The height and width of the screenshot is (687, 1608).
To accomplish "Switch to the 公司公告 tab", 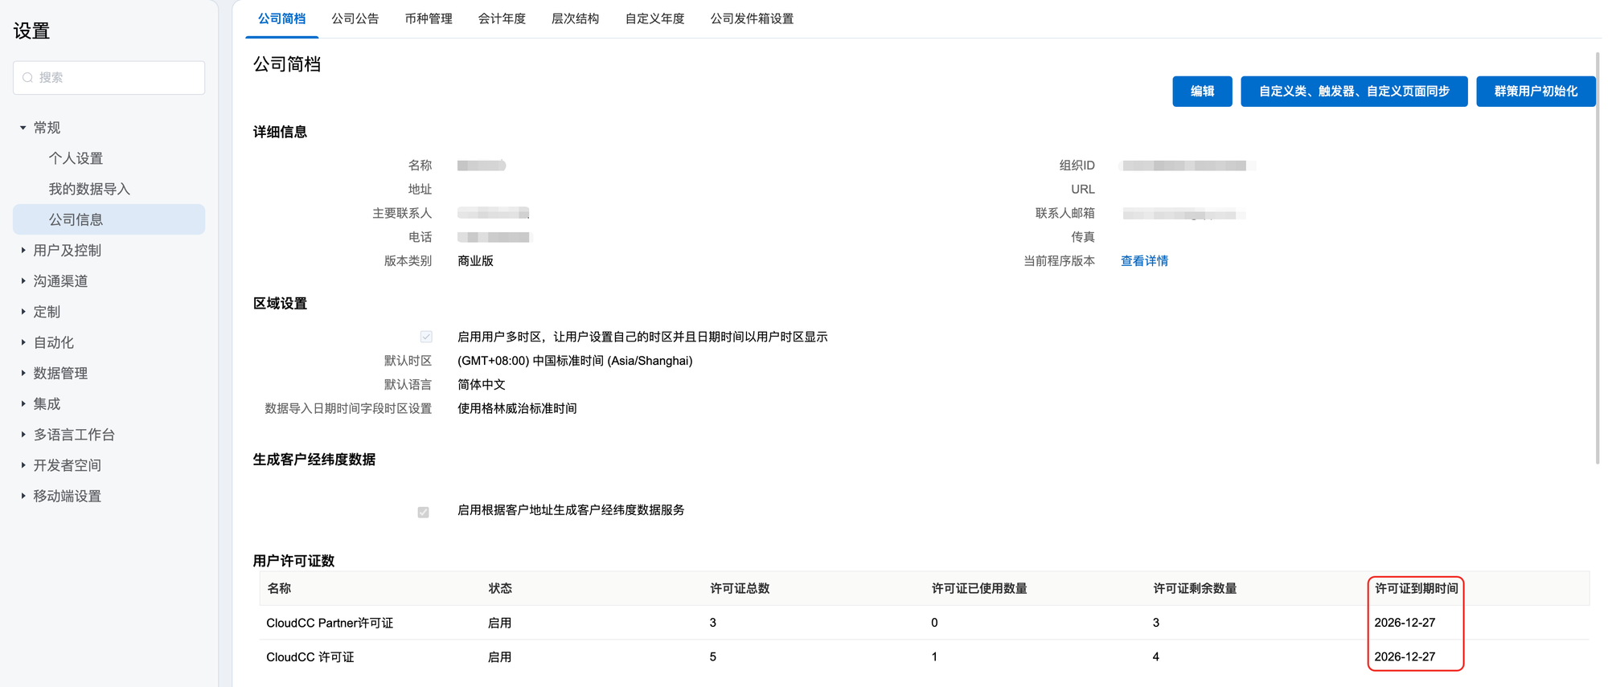I will [355, 18].
